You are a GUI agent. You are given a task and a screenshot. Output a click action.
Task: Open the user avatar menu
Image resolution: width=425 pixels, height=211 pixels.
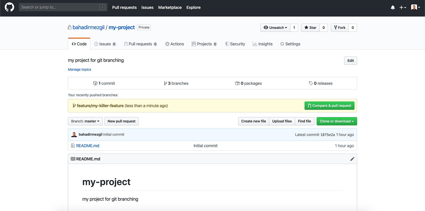coord(415,7)
